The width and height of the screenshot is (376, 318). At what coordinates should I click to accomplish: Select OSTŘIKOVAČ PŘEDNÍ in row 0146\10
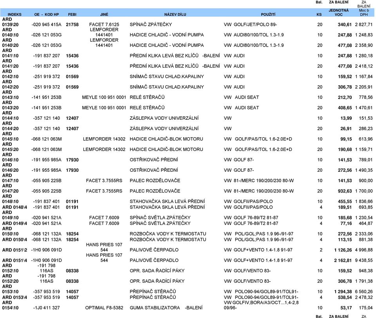coord(154,160)
